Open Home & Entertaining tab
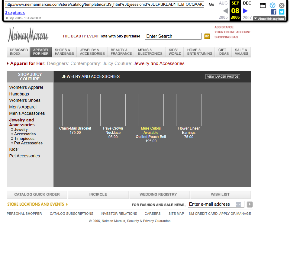Image resolution: width=290 pixels, height=280 pixels. tap(200, 52)
